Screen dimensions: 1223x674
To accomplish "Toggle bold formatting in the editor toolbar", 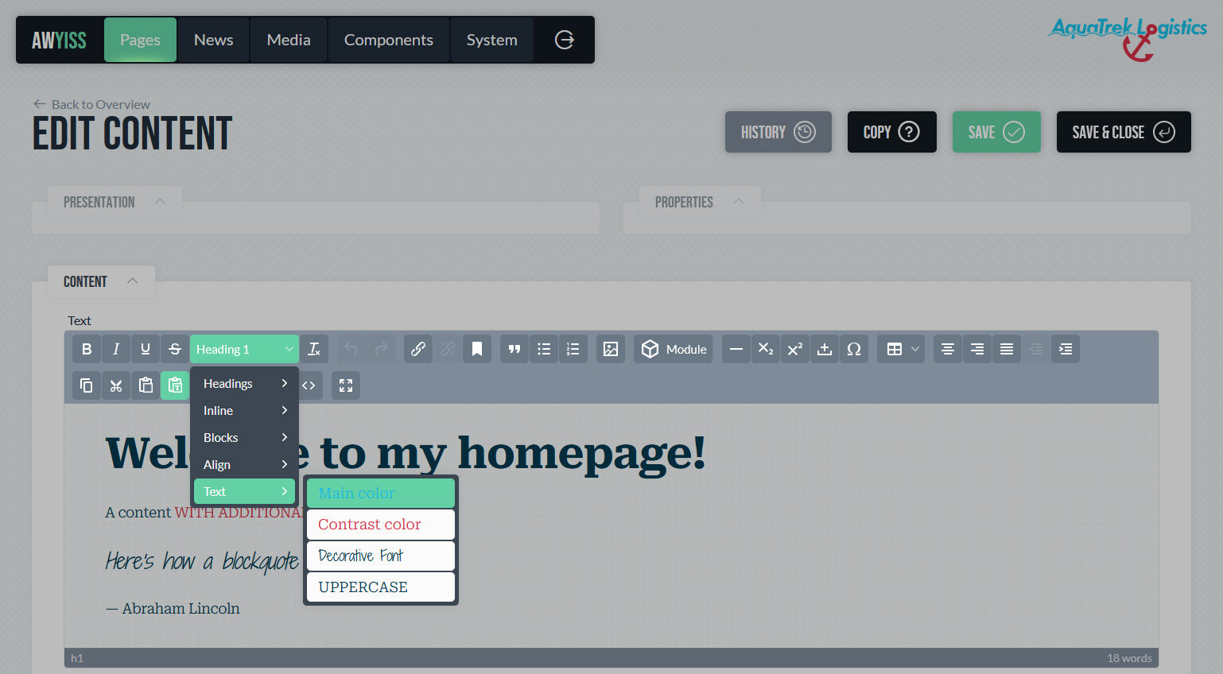I will [87, 349].
